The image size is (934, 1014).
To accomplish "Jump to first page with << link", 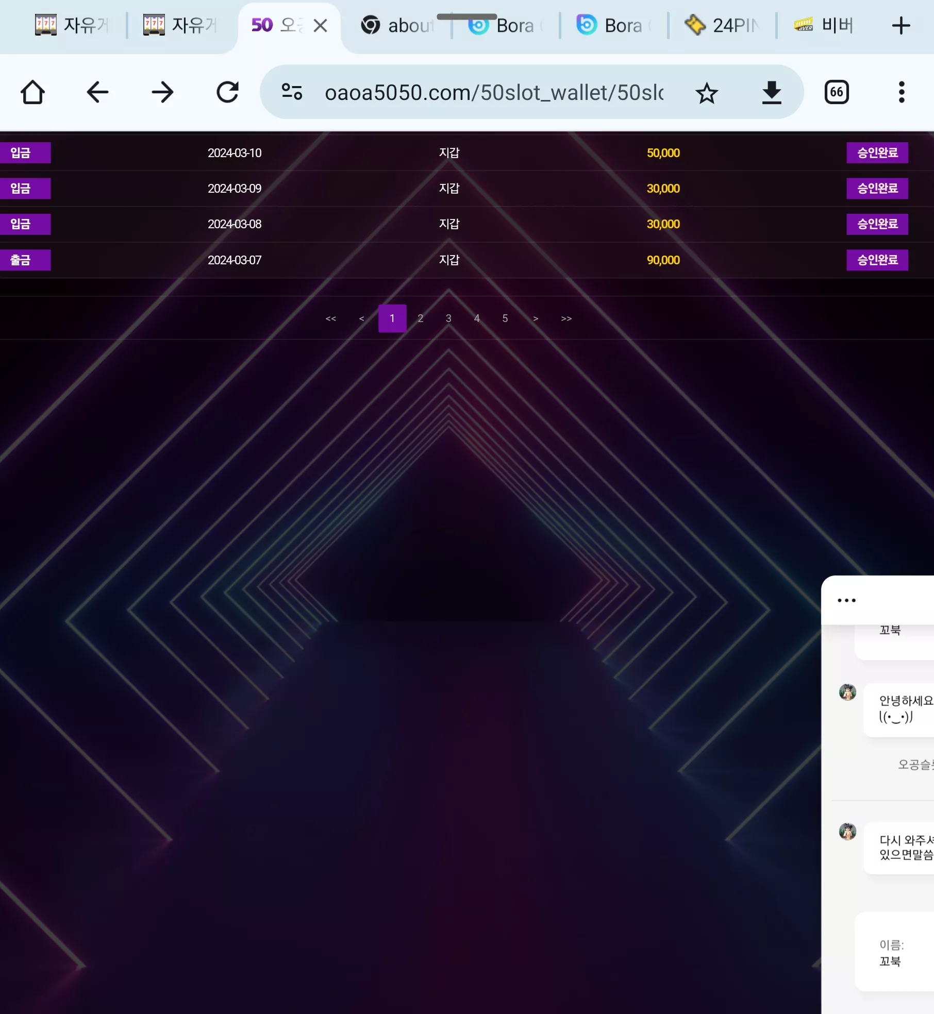I will (x=331, y=318).
